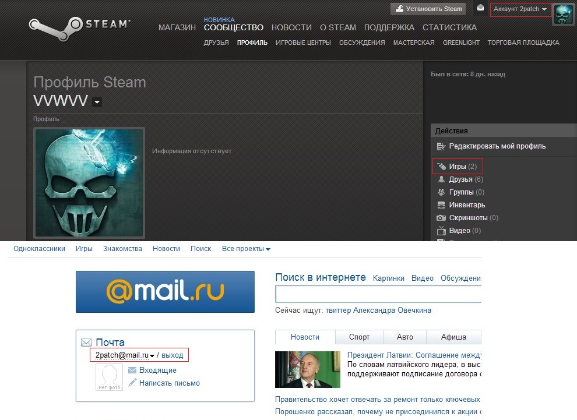Screen dimensions: 577x420
Task: Open the СООБЩЕСТВО menu
Action: pos(234,27)
